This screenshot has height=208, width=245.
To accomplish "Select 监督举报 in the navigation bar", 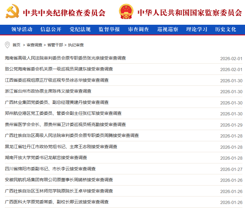I will [109, 29].
